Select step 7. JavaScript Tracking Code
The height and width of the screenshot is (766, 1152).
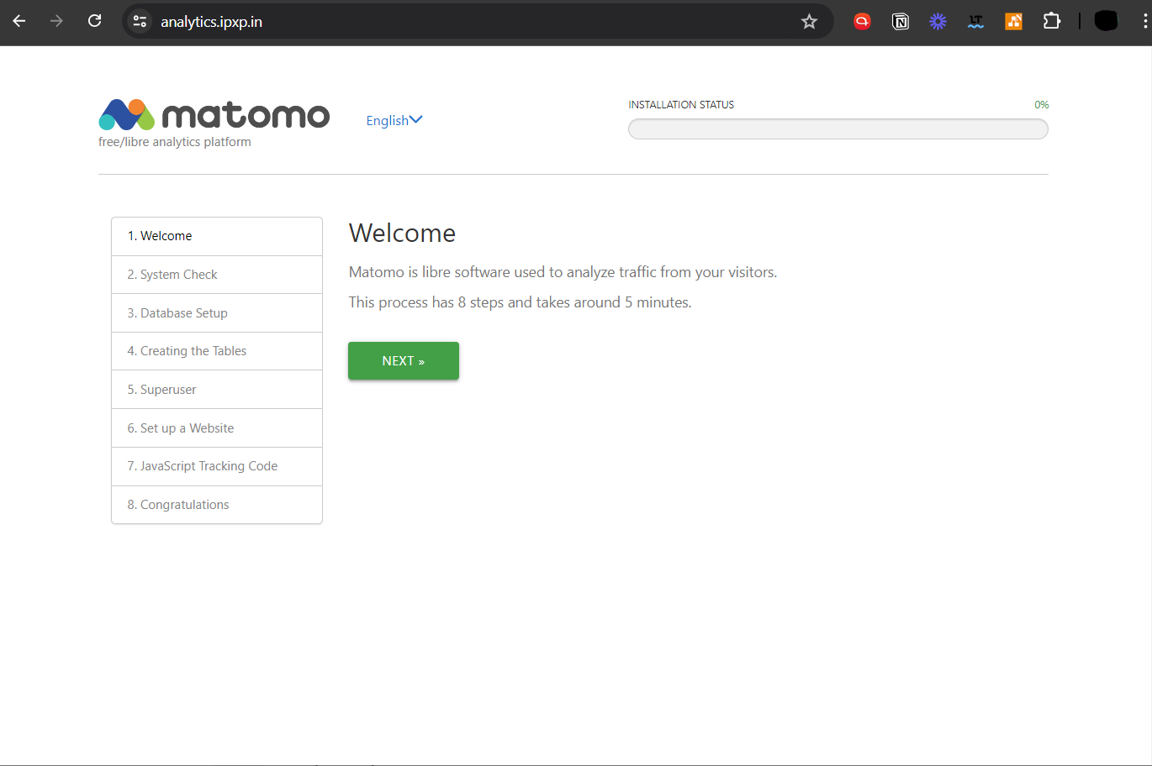(x=217, y=466)
